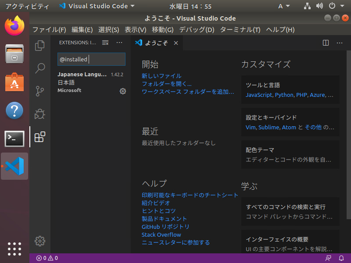351x263 pixels.
Task: Open the 表示(V) menu
Action: (x=136, y=30)
